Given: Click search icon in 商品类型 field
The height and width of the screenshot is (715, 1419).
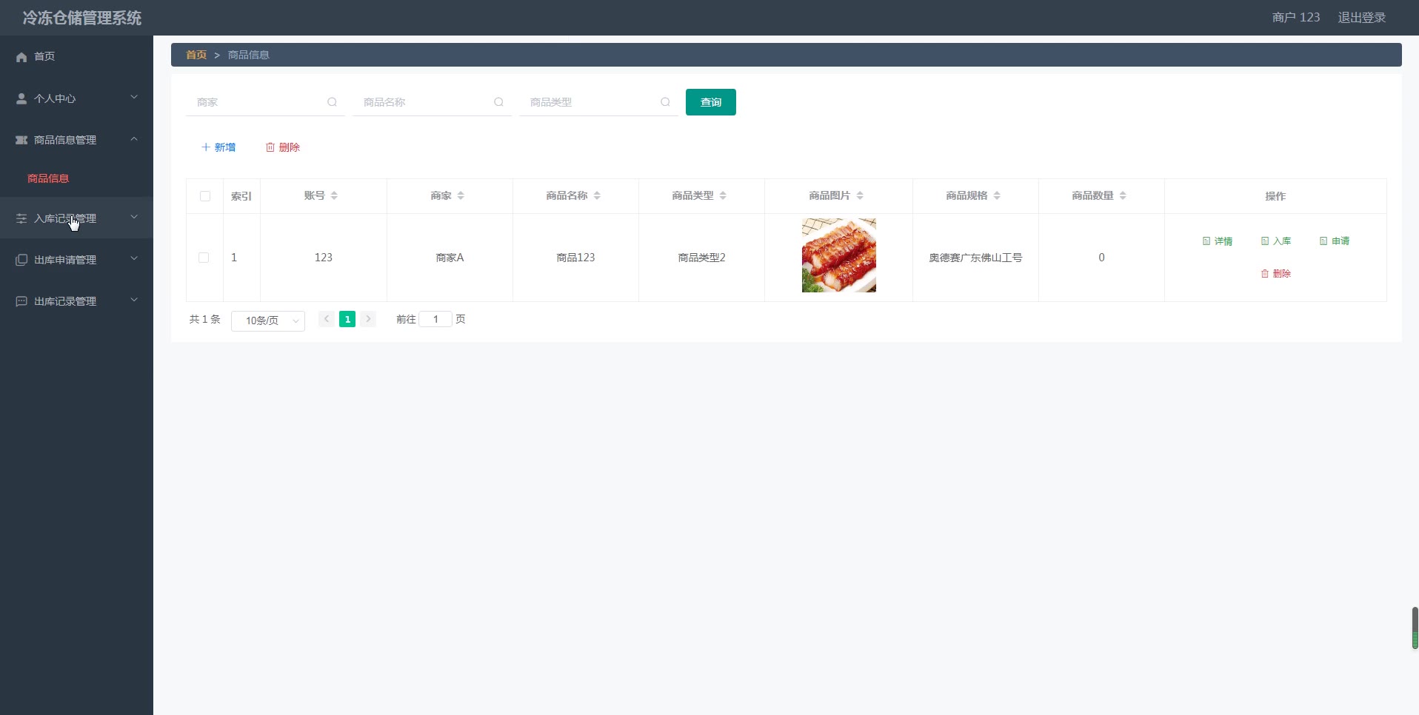Looking at the screenshot, I should [666, 102].
